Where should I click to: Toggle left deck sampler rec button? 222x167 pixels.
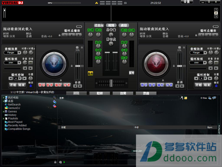[x=31, y=63]
